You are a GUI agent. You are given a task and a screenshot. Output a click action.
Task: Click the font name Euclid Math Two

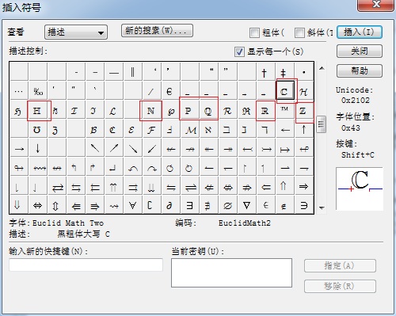tap(68, 223)
